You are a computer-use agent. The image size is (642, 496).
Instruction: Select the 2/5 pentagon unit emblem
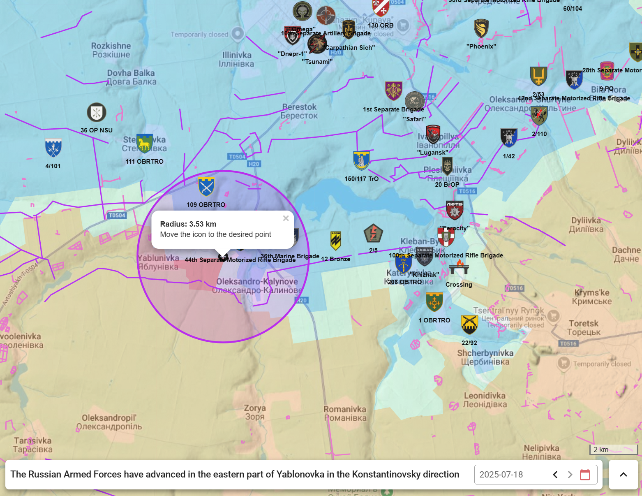coord(373,234)
